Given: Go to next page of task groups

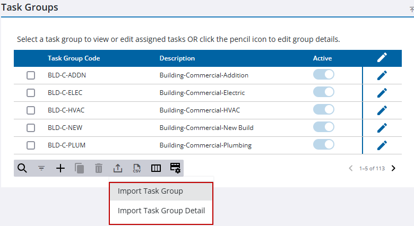Looking at the screenshot, I should click(x=393, y=168).
